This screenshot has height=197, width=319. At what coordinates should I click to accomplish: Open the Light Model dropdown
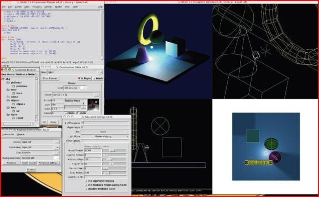click(105, 136)
